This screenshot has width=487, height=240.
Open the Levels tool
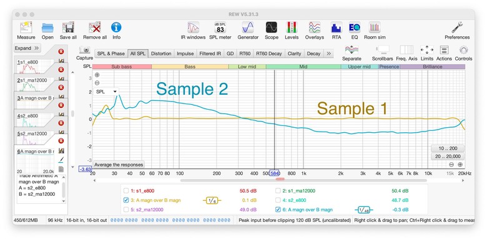(x=292, y=27)
